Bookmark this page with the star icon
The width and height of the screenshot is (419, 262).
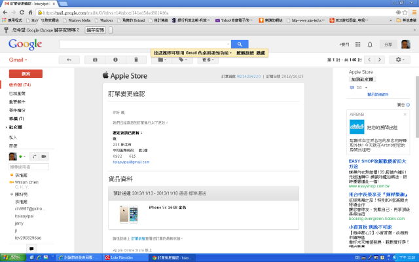coord(405,12)
